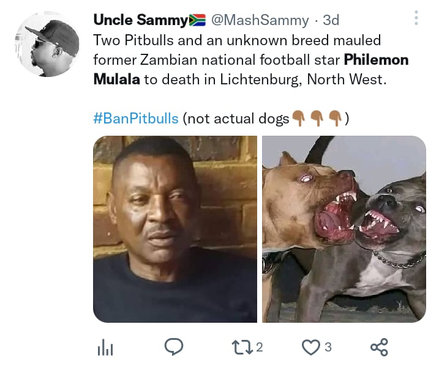The width and height of the screenshot is (439, 368).
Task: Open Uncle Sammy's profile picture
Action: [47, 44]
